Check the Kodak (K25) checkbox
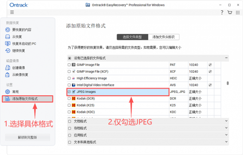The image size is (243, 155). 69,105
